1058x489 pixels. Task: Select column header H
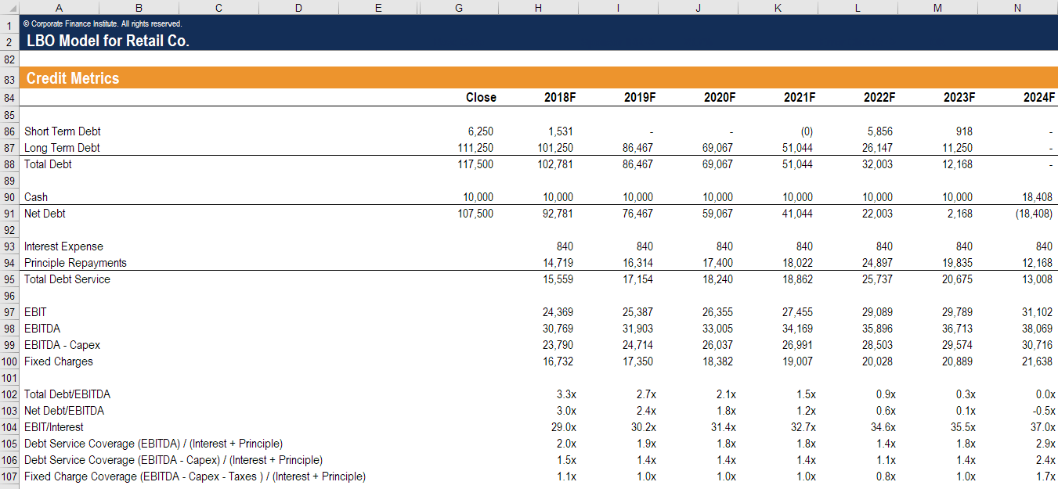pyautogui.click(x=538, y=7)
